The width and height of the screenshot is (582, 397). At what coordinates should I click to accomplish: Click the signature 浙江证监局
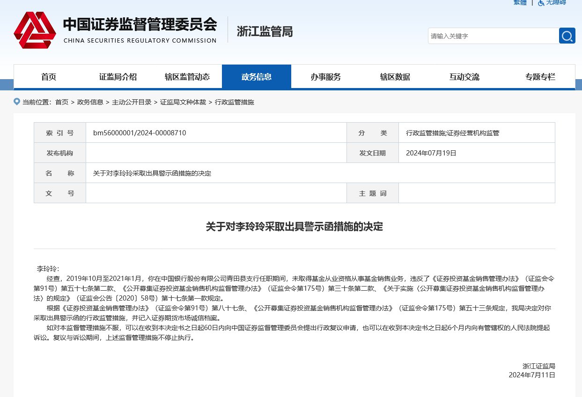(x=539, y=366)
